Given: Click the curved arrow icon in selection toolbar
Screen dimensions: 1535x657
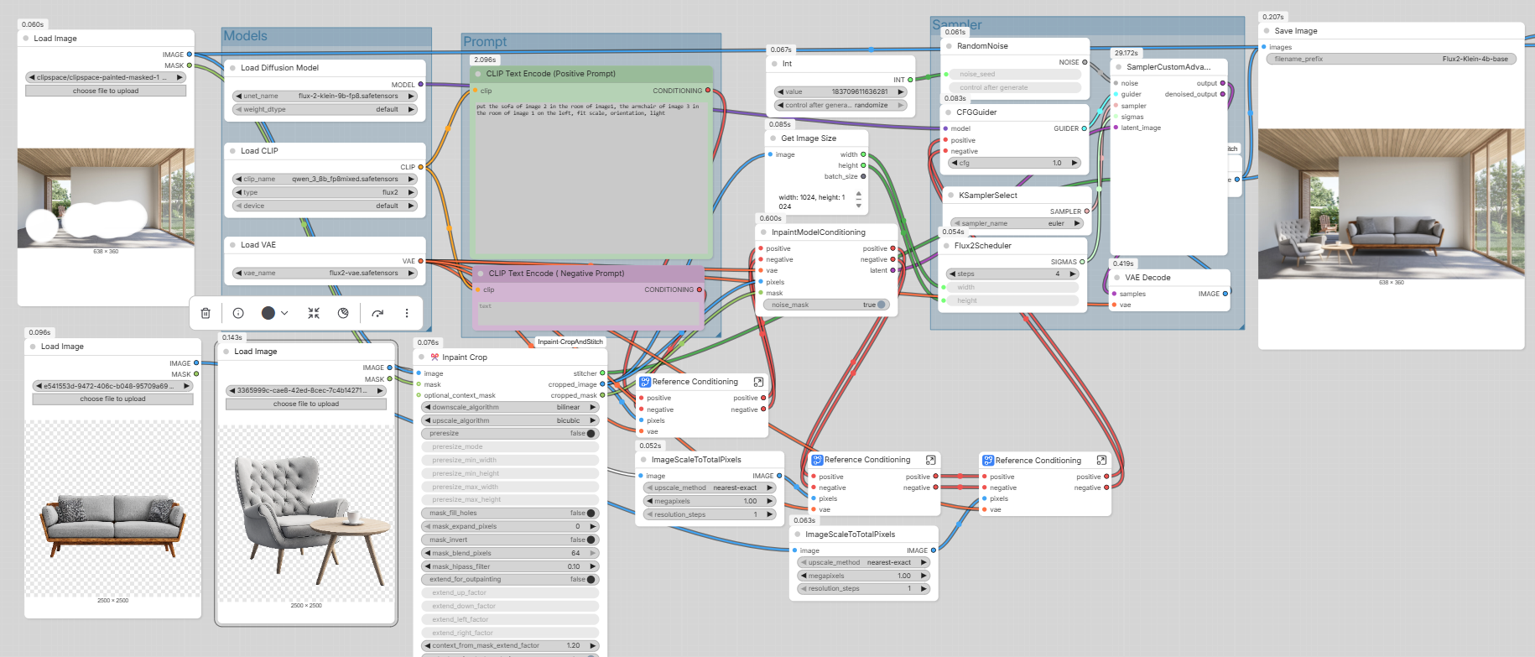Looking at the screenshot, I should [x=377, y=313].
